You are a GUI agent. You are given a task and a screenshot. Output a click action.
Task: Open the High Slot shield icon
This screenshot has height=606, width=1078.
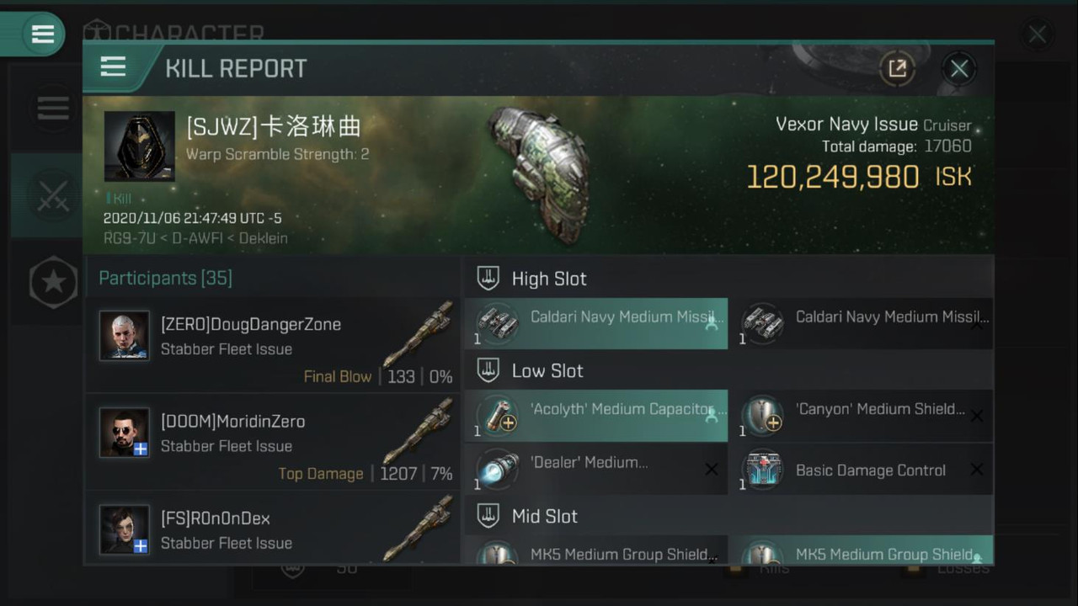tap(488, 279)
